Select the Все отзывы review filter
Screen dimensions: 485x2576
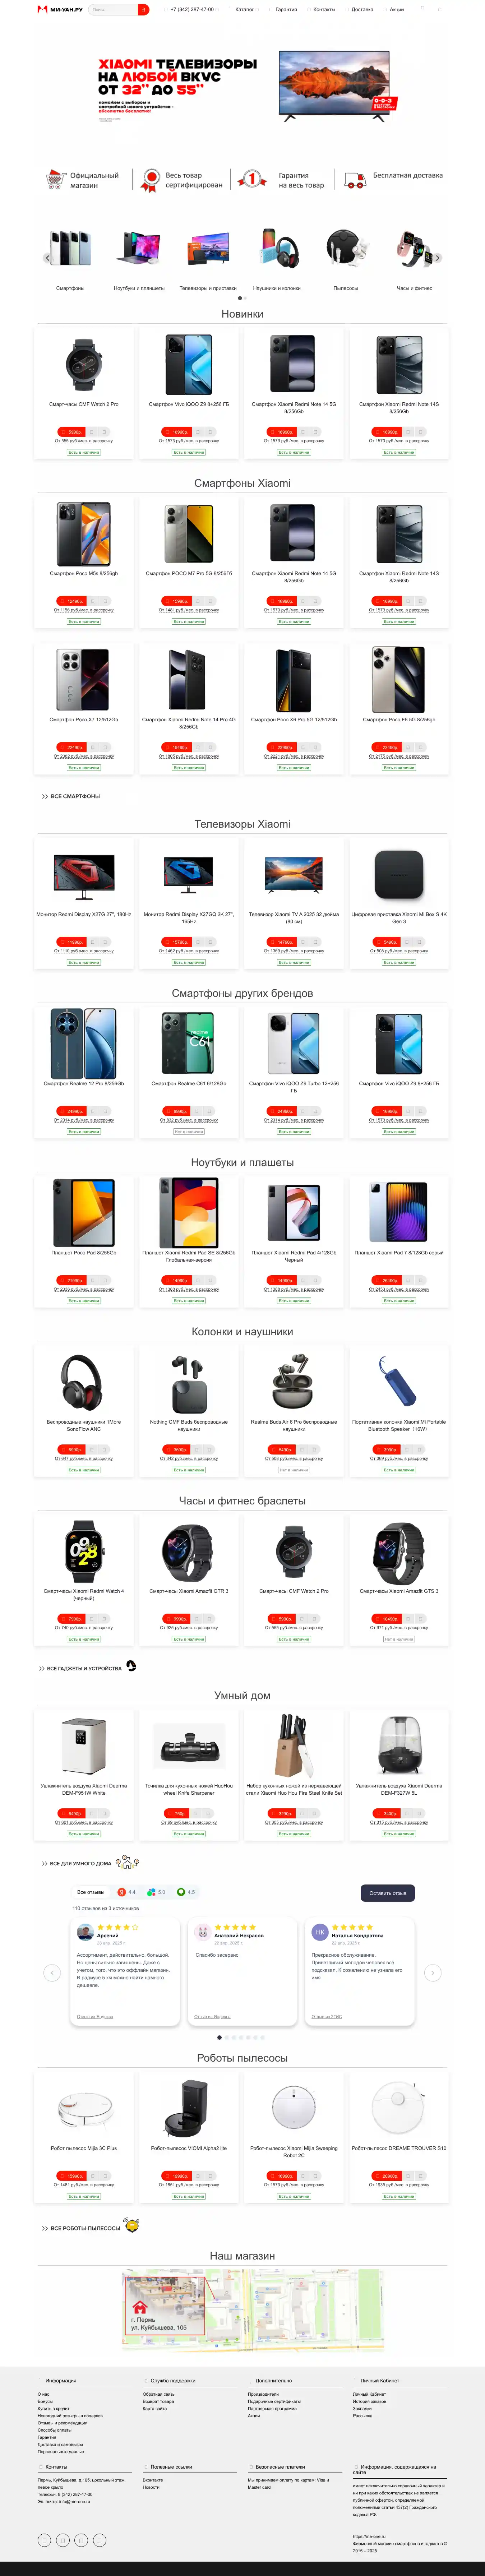(90, 1892)
